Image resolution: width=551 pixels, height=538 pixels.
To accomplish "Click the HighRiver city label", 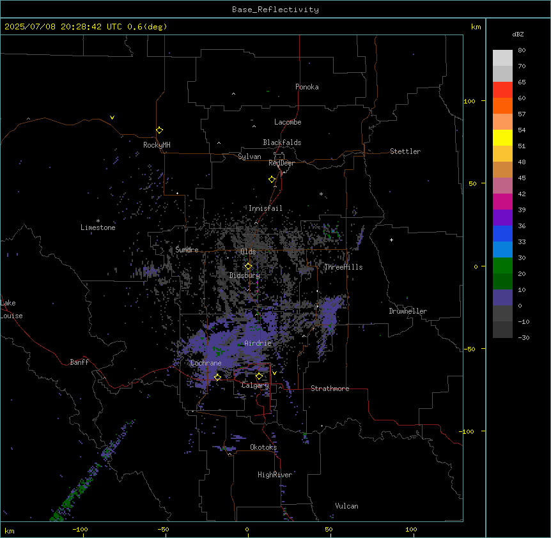I will tap(275, 475).
